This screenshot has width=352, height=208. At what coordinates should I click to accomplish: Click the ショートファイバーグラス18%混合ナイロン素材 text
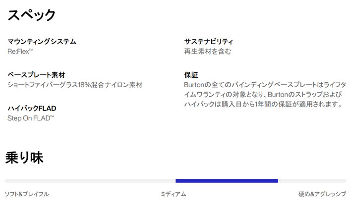75,85
